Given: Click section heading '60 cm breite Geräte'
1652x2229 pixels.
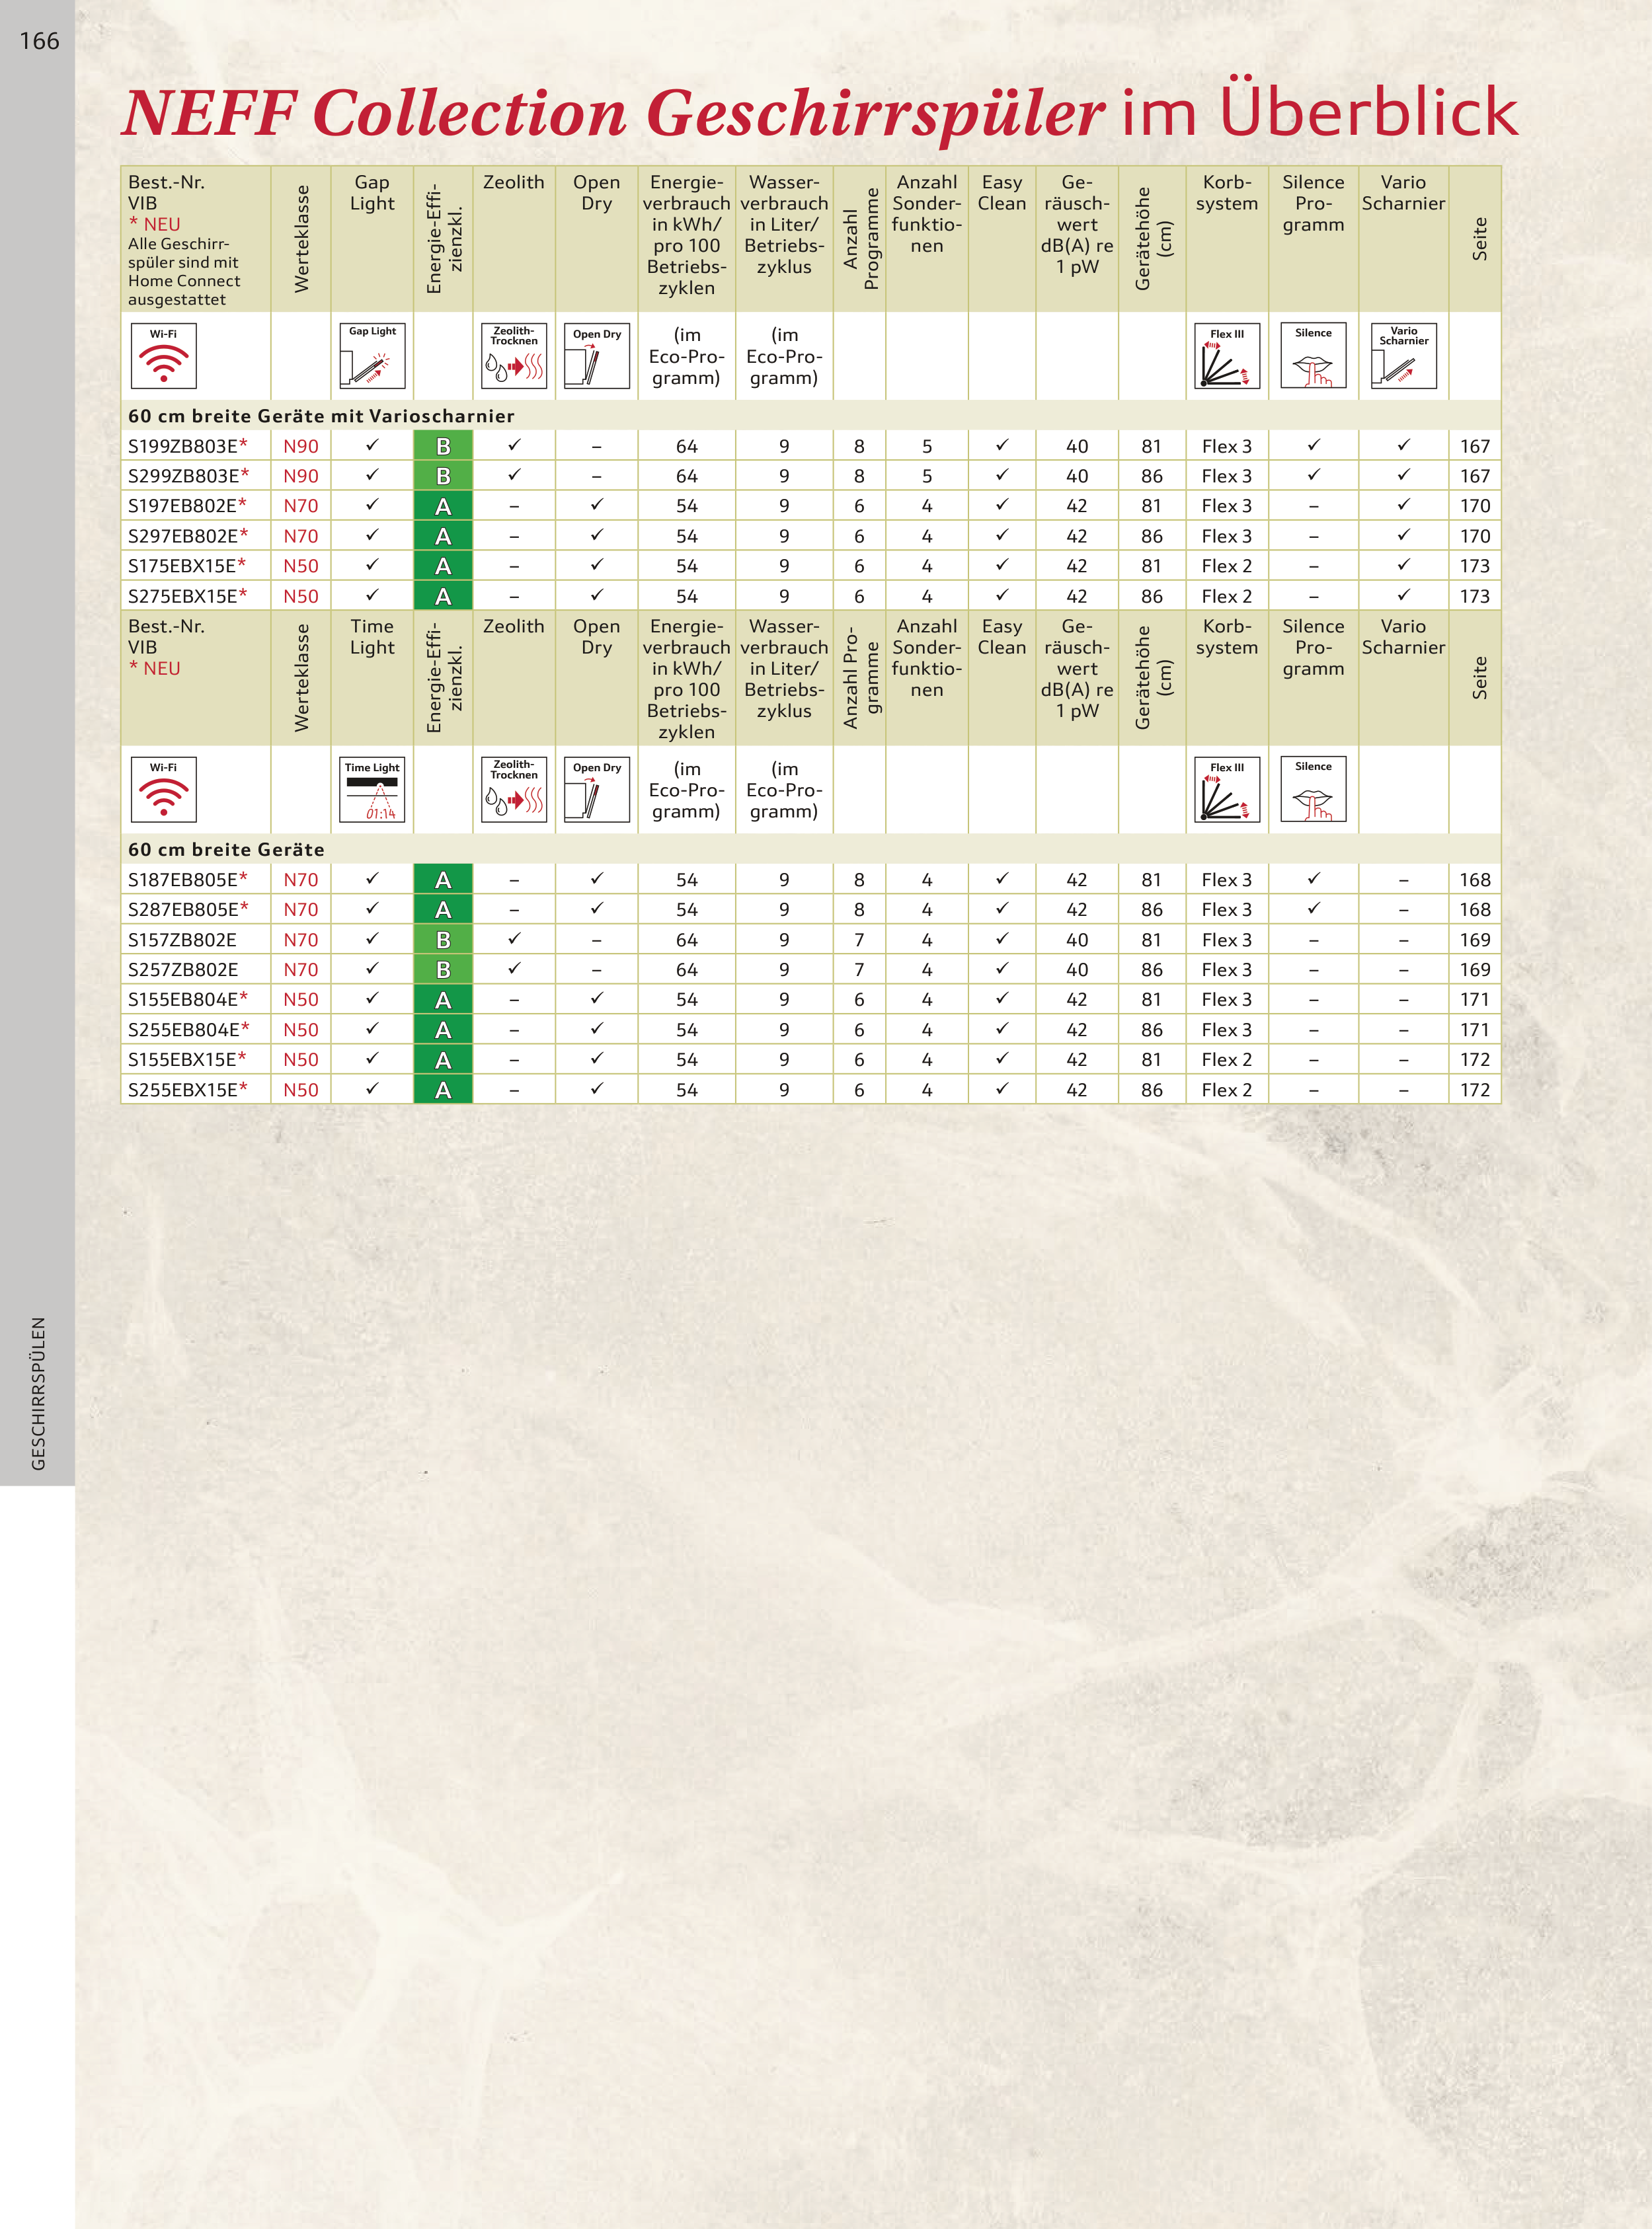Looking at the screenshot, I should click(x=226, y=849).
